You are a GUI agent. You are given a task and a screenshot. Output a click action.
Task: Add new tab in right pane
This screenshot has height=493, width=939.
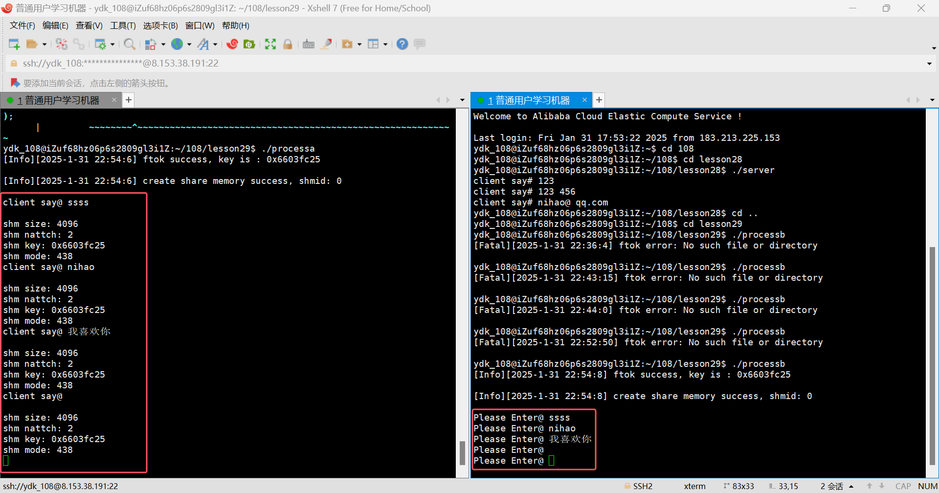tap(599, 100)
